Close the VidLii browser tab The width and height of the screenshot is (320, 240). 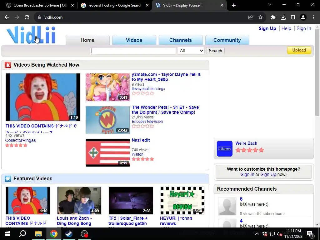[222, 6]
